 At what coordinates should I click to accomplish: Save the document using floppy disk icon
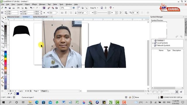(x=10, y=8)
